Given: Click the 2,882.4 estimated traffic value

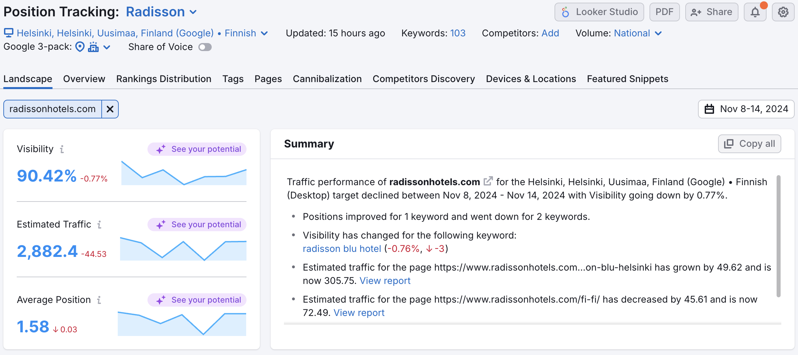Looking at the screenshot, I should pos(47,251).
